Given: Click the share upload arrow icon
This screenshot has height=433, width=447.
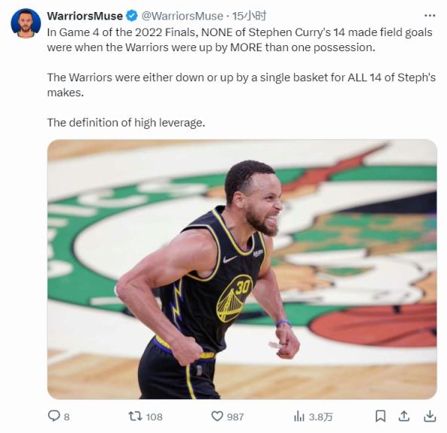Looking at the screenshot, I should click(x=404, y=416).
